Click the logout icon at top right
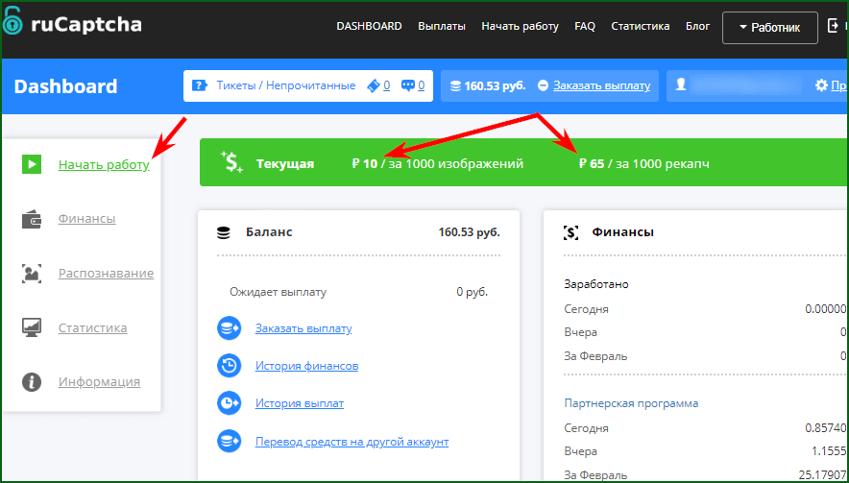This screenshot has height=483, width=849. 833,26
